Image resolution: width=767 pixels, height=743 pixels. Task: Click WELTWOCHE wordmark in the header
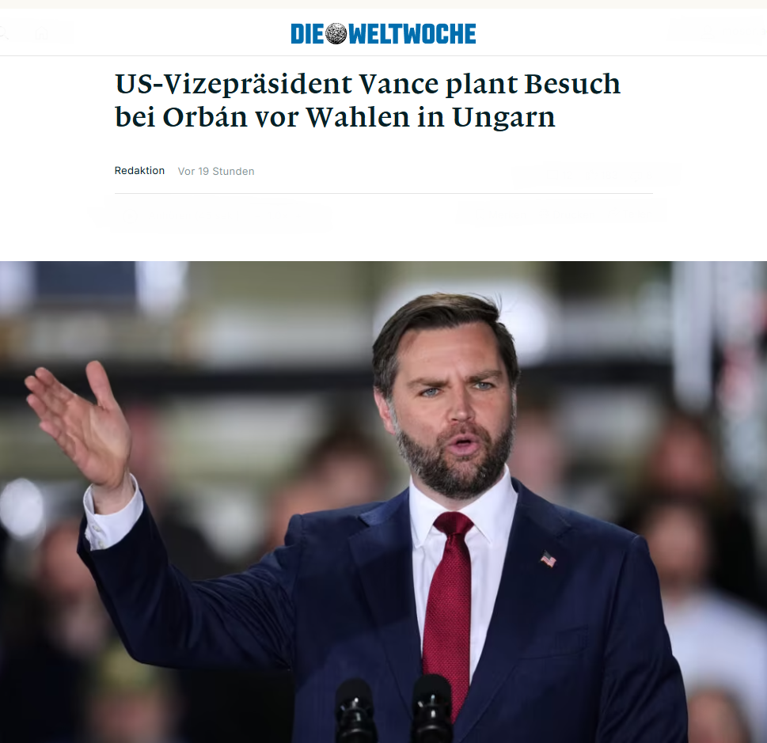pyautogui.click(x=412, y=34)
